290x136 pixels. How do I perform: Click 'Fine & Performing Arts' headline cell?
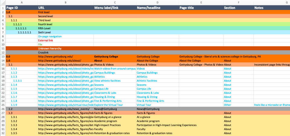point(158,101)
